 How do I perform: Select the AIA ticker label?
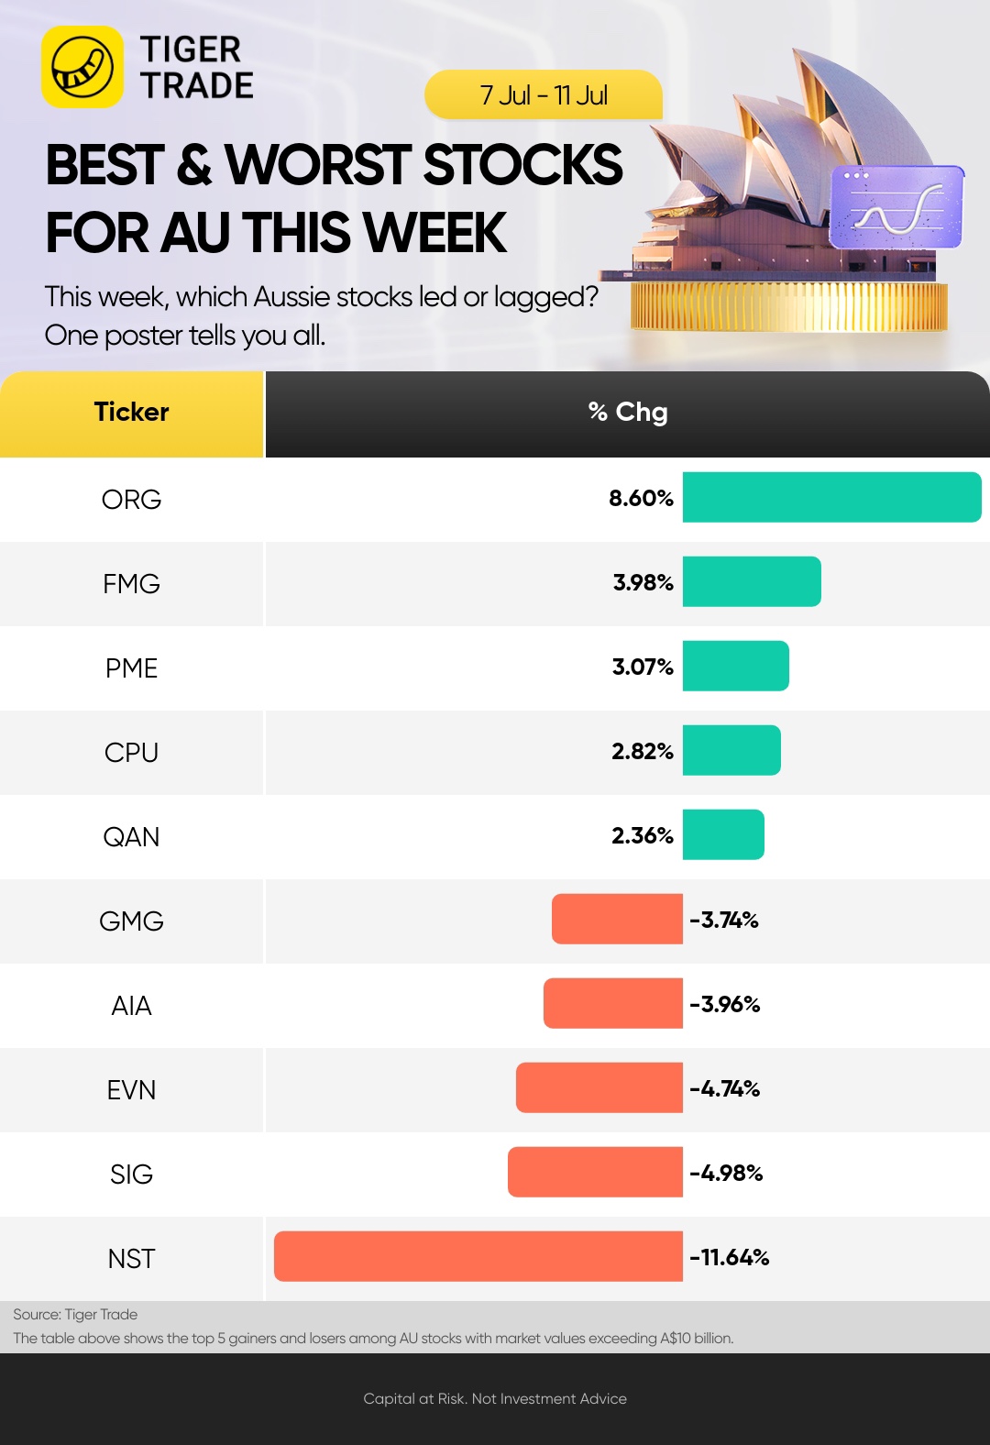(x=131, y=1006)
